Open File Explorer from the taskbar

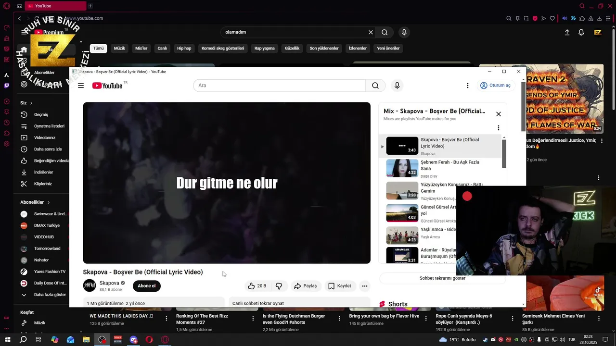(x=86, y=340)
